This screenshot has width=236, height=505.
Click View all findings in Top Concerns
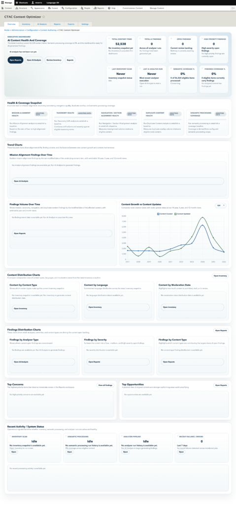tap(105, 385)
